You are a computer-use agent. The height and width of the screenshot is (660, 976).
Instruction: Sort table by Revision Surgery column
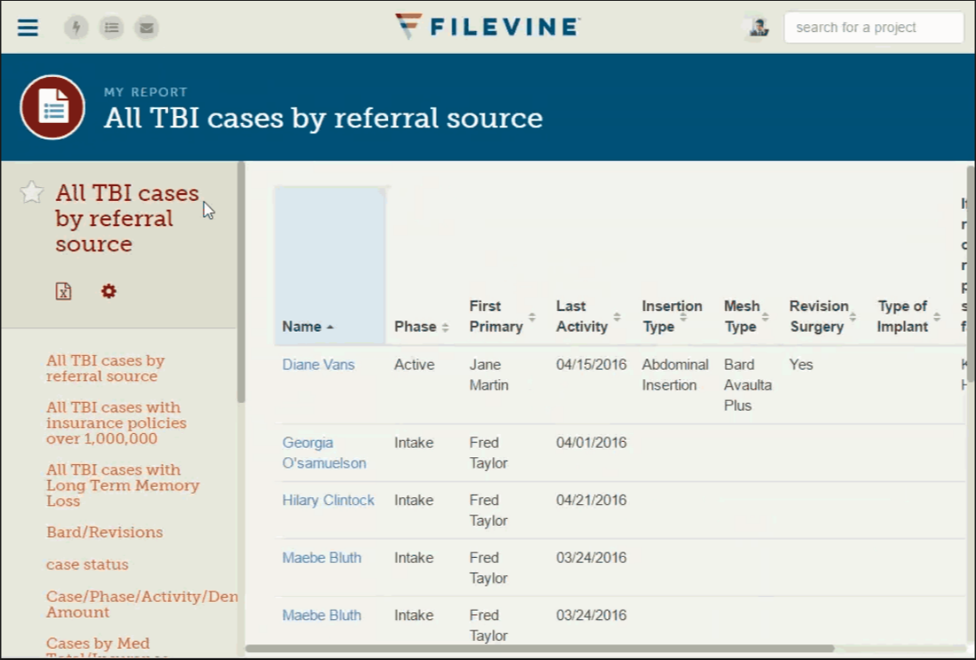click(x=823, y=317)
